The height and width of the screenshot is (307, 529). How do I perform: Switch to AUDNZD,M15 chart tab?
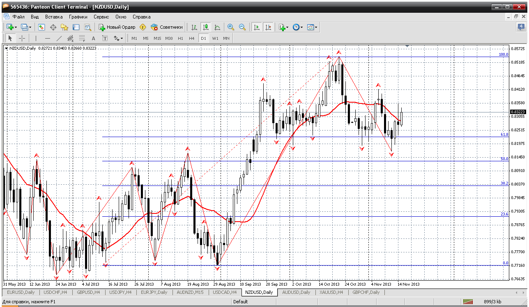click(190, 292)
